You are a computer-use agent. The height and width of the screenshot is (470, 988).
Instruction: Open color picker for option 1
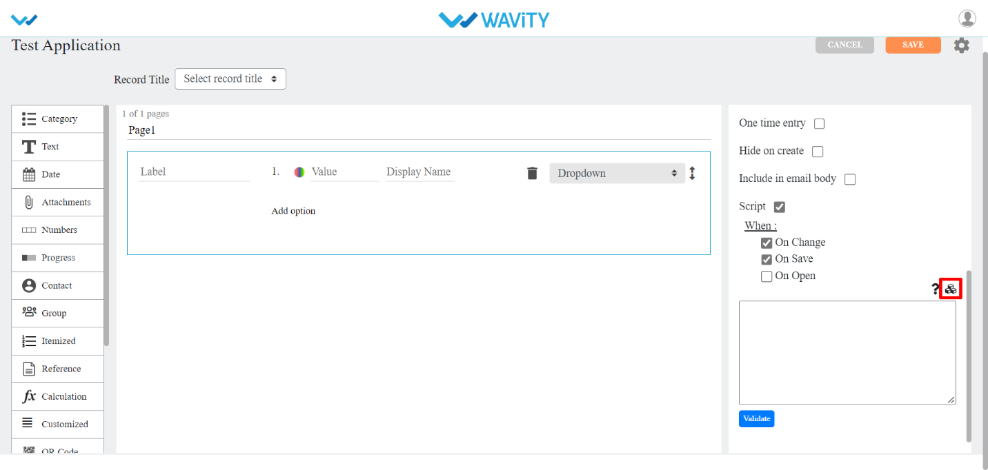point(299,172)
